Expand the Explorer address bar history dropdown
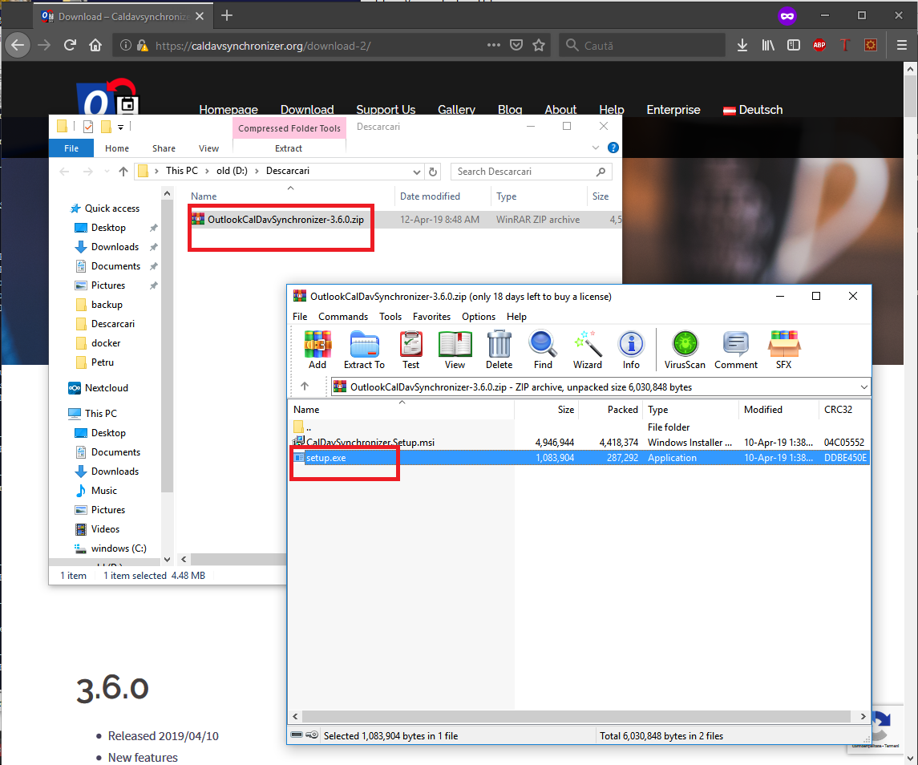Screen dimensions: 918x765 click(417, 172)
